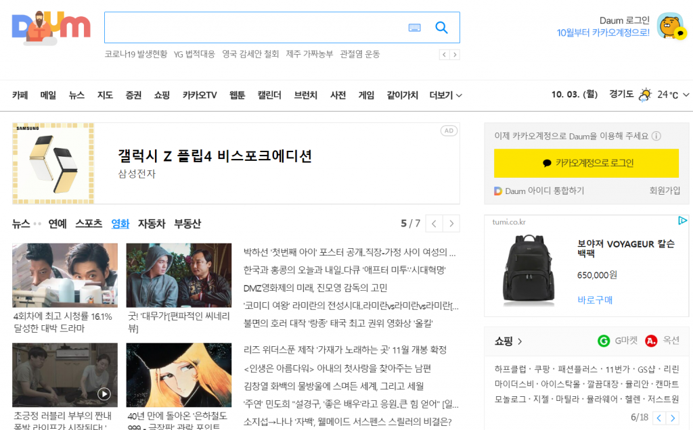Open the 회원가입 link

click(x=665, y=190)
